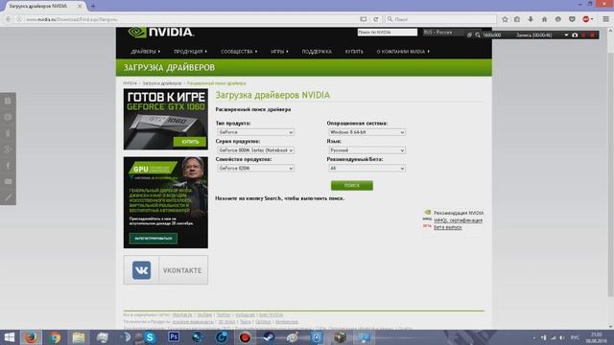Image resolution: width=614 pixels, height=345 pixels.
Task: Go to the КУПИТЬ page
Action: click(354, 52)
